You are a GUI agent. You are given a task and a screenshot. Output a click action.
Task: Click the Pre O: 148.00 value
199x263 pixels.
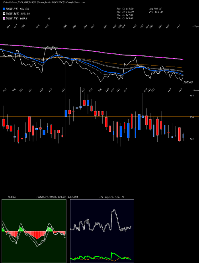125,9
